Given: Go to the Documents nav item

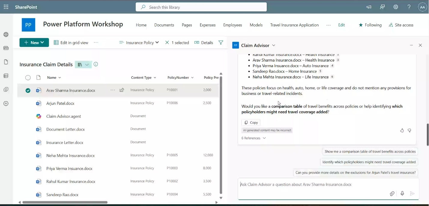Looking at the screenshot, I should tap(164, 25).
